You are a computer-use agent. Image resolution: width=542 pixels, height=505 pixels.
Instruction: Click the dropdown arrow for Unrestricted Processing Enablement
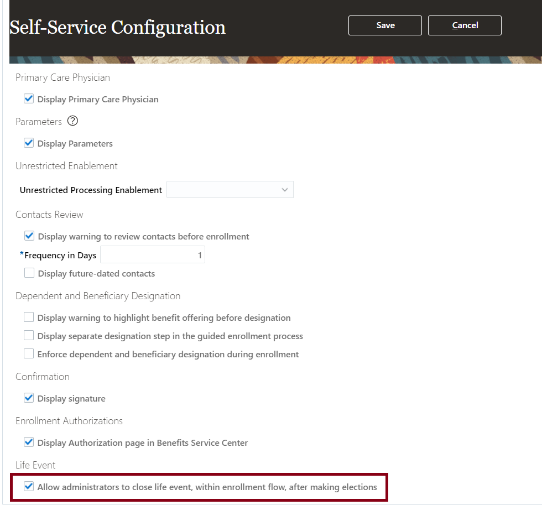(285, 190)
